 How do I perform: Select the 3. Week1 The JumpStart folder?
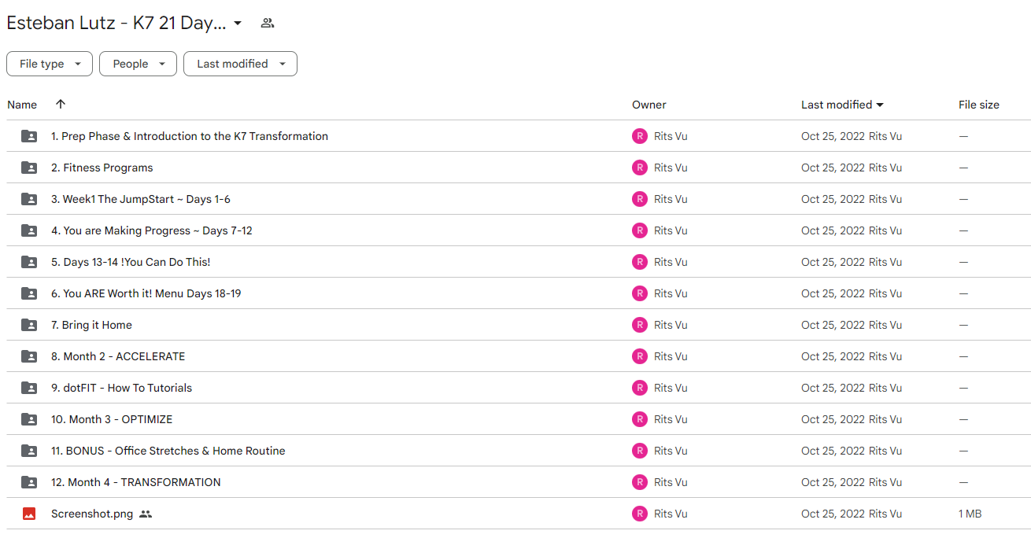click(x=519, y=199)
